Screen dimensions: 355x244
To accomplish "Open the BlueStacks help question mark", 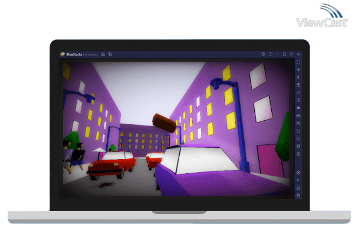I will [x=264, y=54].
